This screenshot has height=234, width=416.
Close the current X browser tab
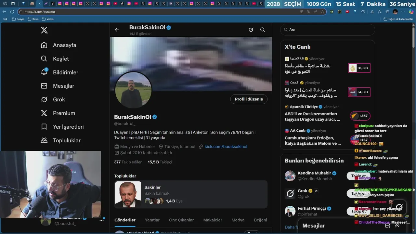pos(39,4)
